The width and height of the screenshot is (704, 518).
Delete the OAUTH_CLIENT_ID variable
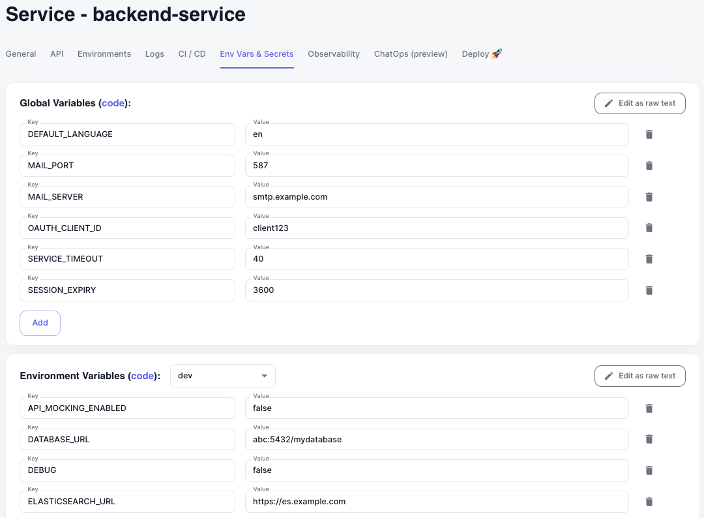[x=649, y=228]
